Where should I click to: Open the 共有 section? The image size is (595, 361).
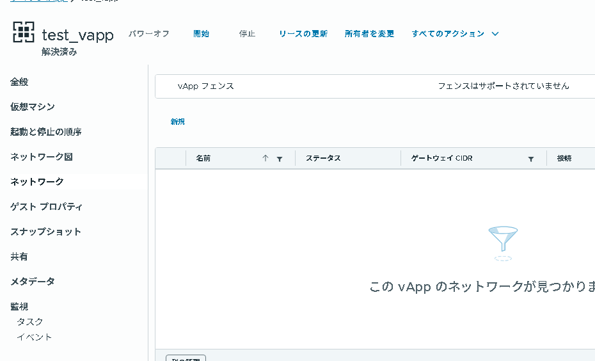[19, 257]
